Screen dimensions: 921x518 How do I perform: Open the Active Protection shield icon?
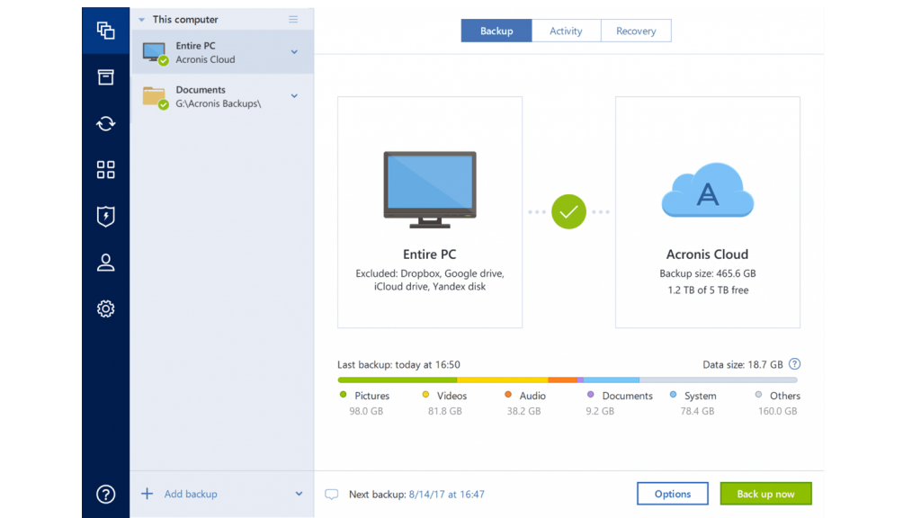pos(106,216)
